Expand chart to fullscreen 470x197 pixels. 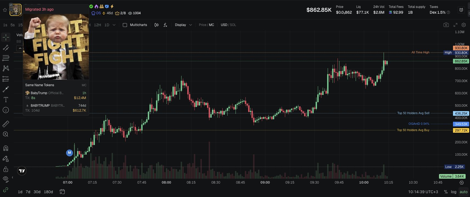tap(455, 25)
